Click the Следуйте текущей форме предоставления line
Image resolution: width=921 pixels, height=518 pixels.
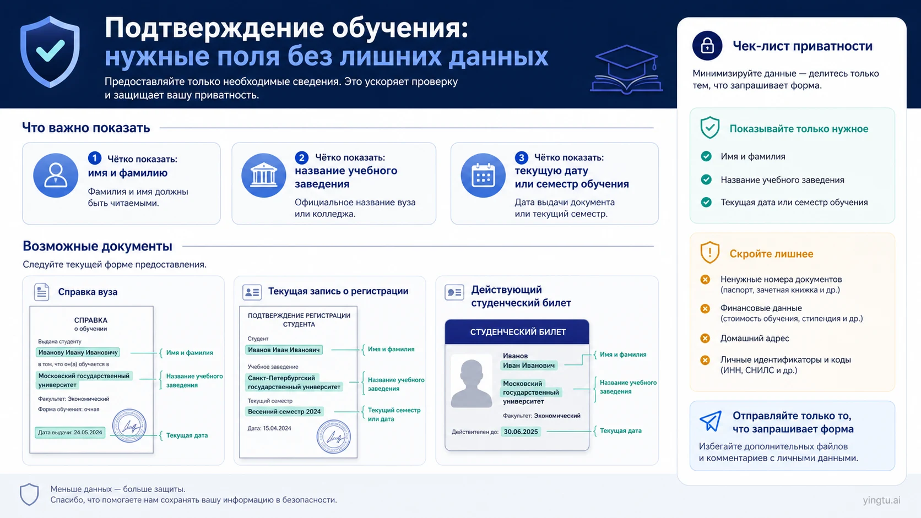click(115, 265)
